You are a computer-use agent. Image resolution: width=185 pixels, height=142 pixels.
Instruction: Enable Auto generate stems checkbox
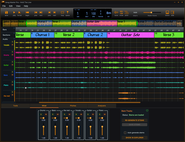click(x=125, y=133)
